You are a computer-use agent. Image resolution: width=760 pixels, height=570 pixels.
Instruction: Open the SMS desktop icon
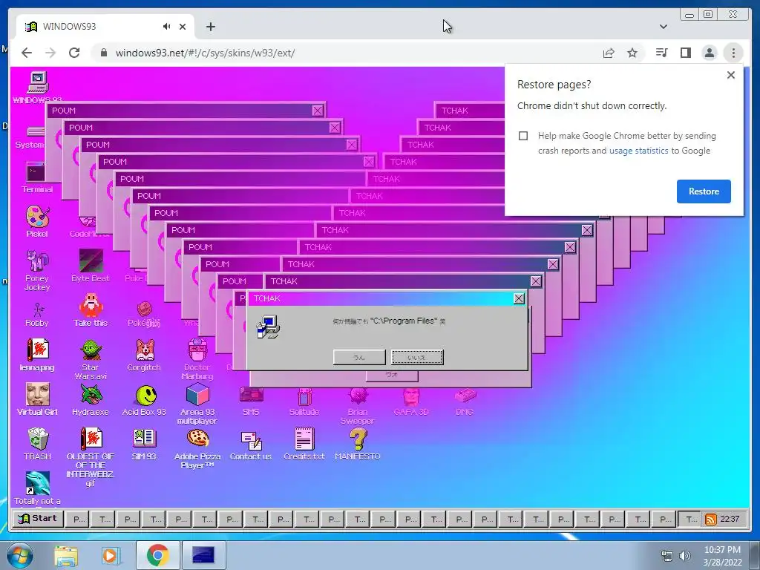pyautogui.click(x=251, y=402)
